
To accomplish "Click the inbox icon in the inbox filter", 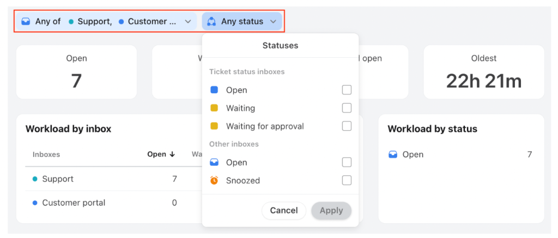I will pyautogui.click(x=26, y=22).
